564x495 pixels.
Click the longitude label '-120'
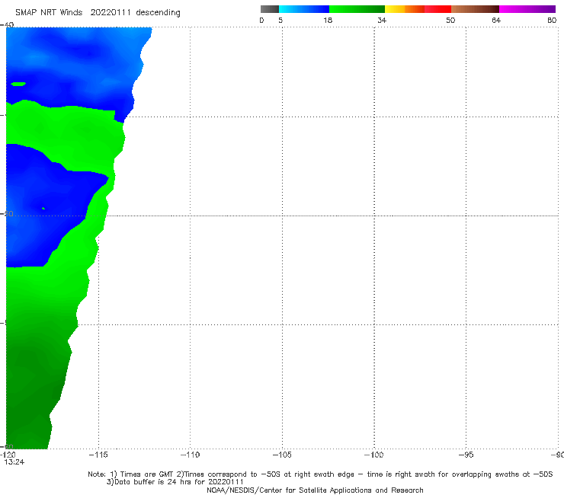click(8, 455)
